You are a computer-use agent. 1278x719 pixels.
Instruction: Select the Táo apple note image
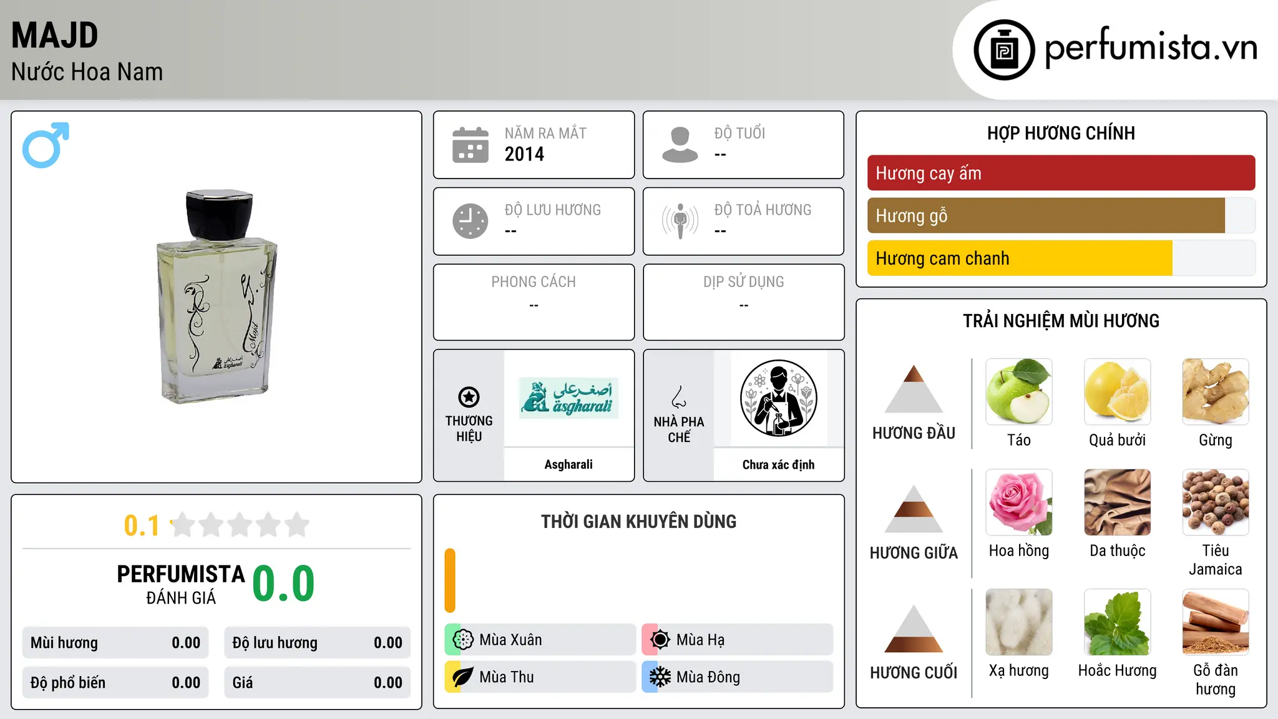point(1019,392)
